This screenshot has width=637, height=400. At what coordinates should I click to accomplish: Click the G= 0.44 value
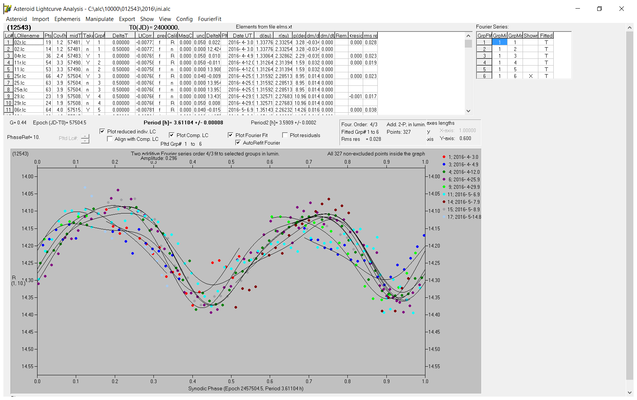pos(18,122)
